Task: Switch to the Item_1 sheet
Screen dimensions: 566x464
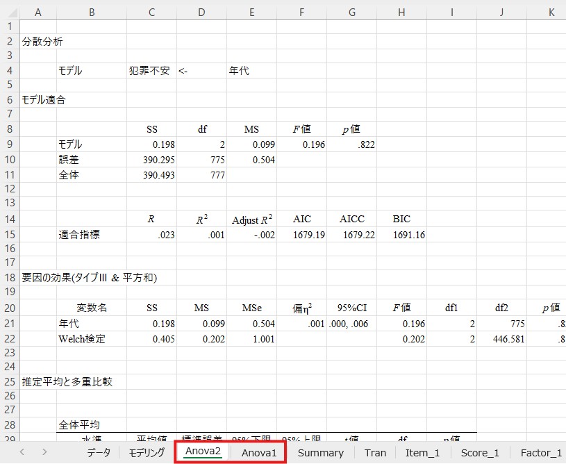Action: [x=422, y=453]
